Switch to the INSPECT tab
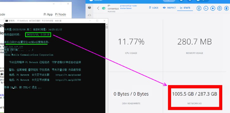Screen dimensions: 230x113 (169, 8)
